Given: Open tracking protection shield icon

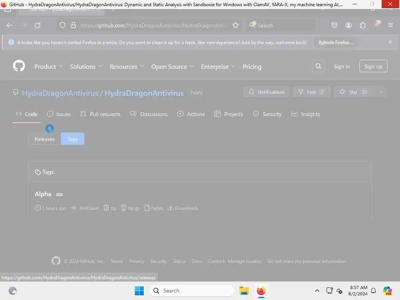Looking at the screenshot, I should click(x=62, y=25).
